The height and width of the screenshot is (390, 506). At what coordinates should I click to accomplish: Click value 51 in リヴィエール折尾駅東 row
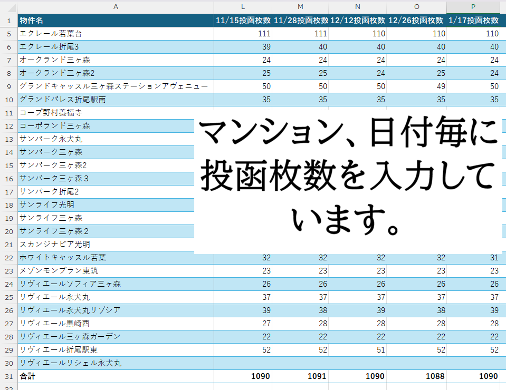(358, 350)
